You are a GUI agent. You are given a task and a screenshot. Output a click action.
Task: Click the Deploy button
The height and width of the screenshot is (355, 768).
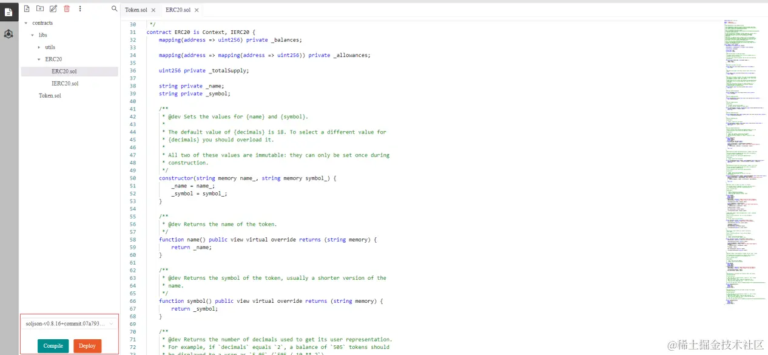[x=87, y=346]
